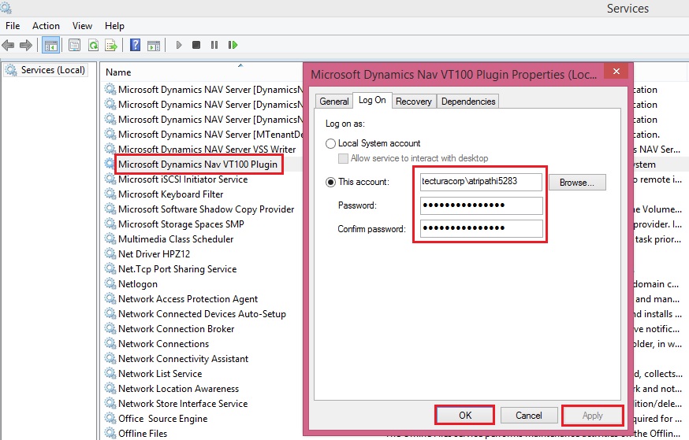Viewport: 689px width, 440px height.
Task: Click the Export List toolbar icon
Action: click(x=111, y=45)
